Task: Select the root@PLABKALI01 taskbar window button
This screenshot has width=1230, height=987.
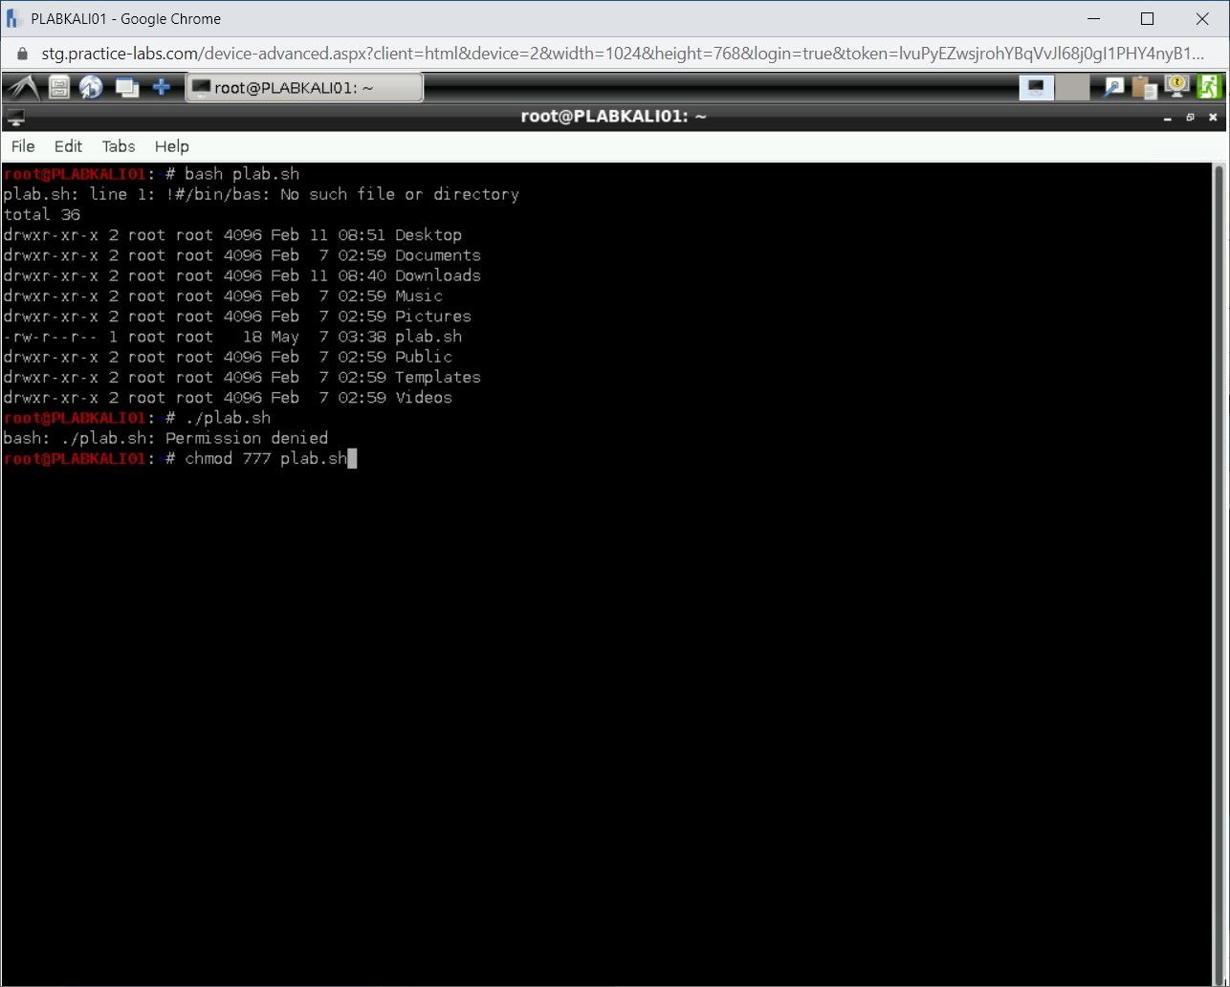Action: [x=303, y=88]
